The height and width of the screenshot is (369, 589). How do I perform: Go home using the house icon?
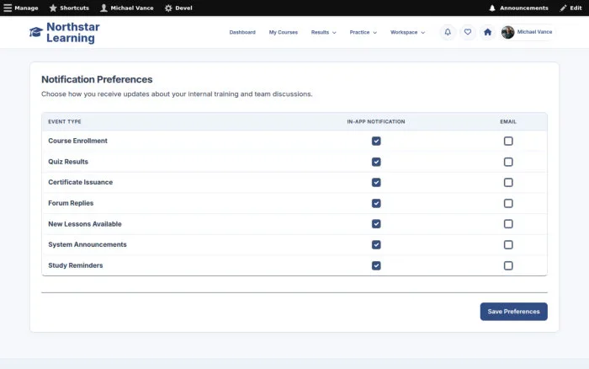487,32
